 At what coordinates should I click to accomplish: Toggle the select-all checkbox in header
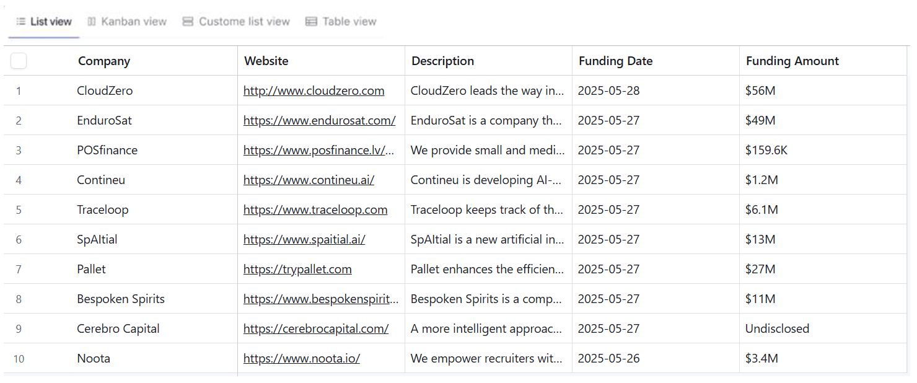(19, 61)
